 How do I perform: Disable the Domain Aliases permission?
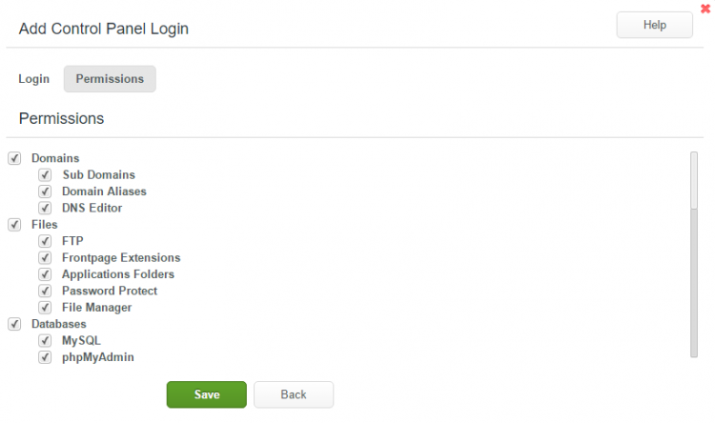45,191
